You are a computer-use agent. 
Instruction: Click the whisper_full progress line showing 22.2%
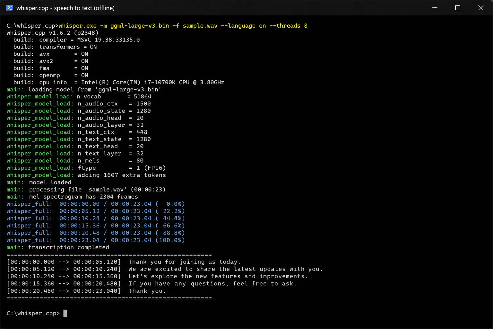96,211
